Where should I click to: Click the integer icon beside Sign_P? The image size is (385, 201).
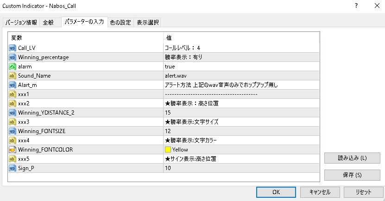[12, 168]
